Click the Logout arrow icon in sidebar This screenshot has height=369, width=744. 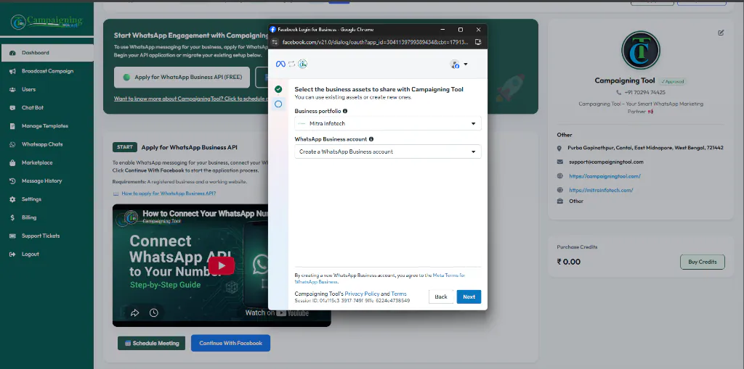click(12, 254)
